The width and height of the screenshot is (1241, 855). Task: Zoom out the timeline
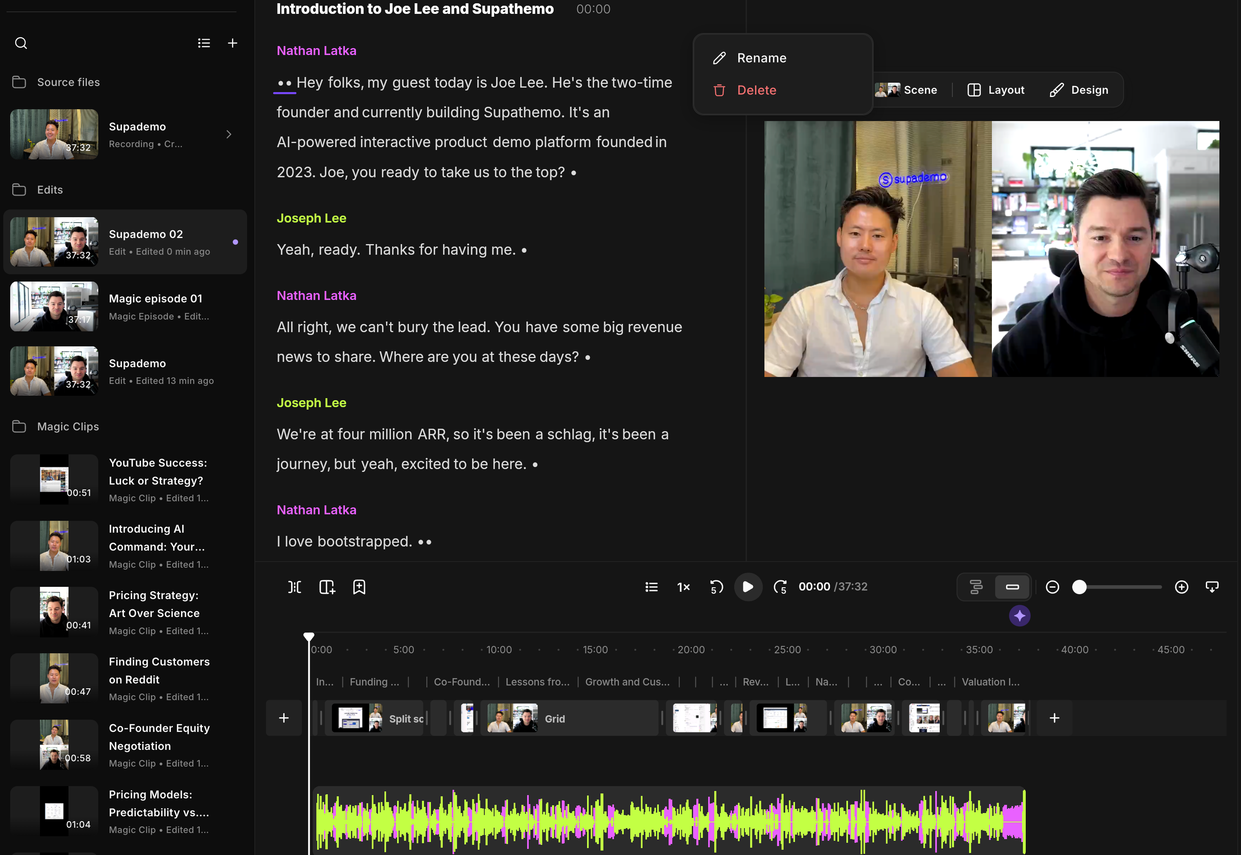coord(1052,587)
